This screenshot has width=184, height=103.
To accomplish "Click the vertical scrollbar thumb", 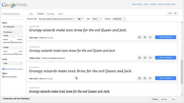I will tap(182, 72).
